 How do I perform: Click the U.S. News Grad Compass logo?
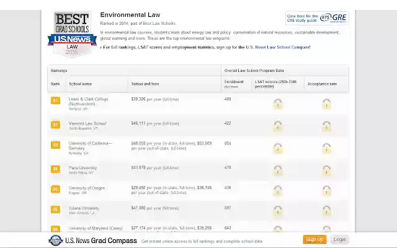click(92, 241)
